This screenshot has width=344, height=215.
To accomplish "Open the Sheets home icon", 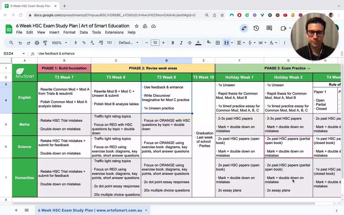I will tap(9, 29).
